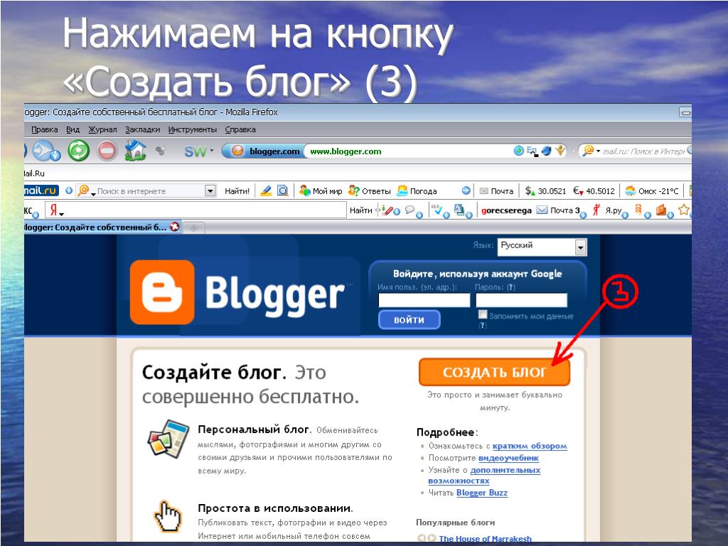728x546 pixels.
Task: Open the кратким обзором link
Action: [530, 446]
